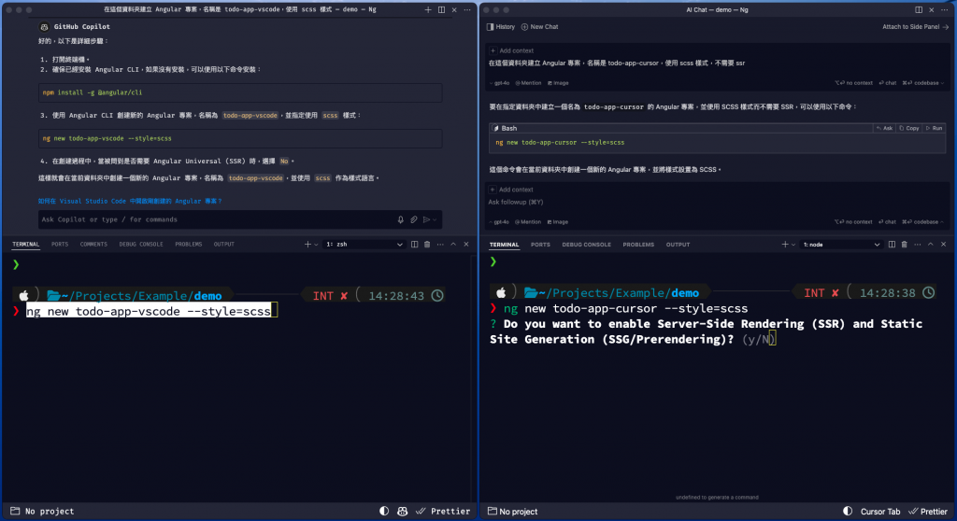Click the Copilot status icon in left status bar

pyautogui.click(x=402, y=512)
